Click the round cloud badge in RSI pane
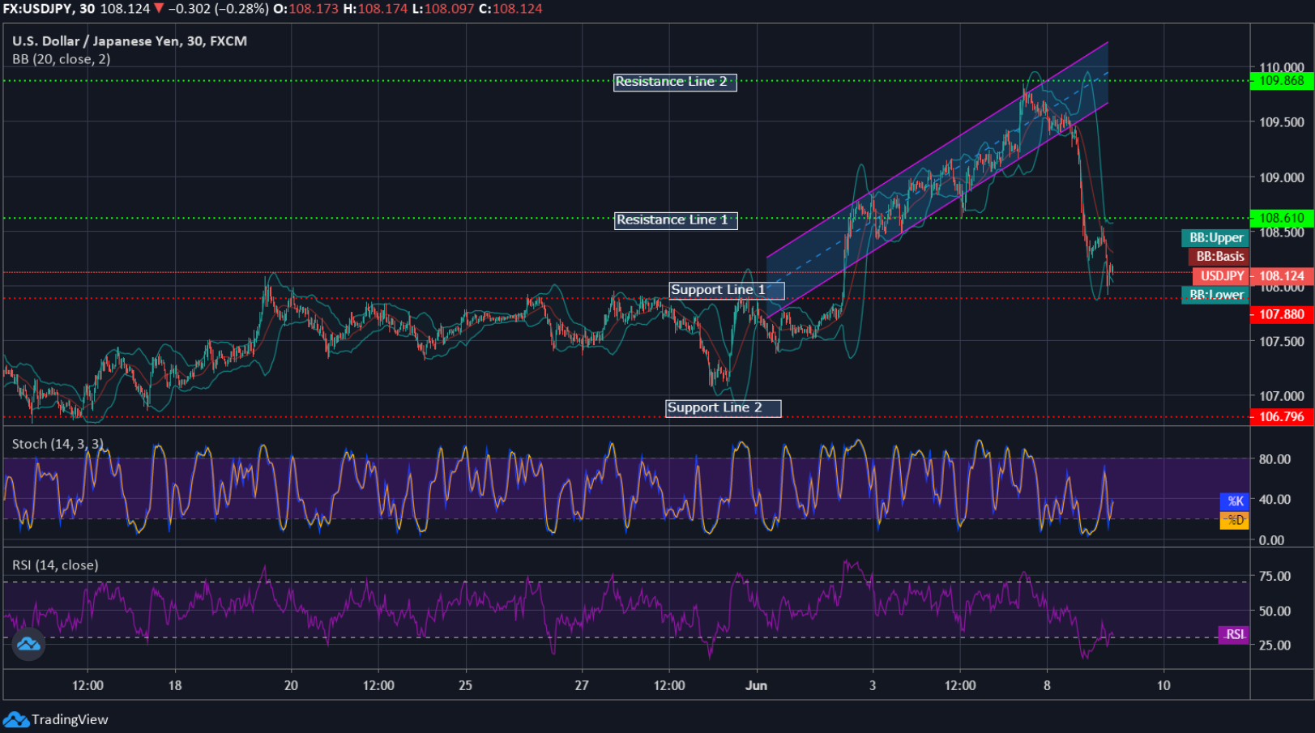 tap(28, 645)
